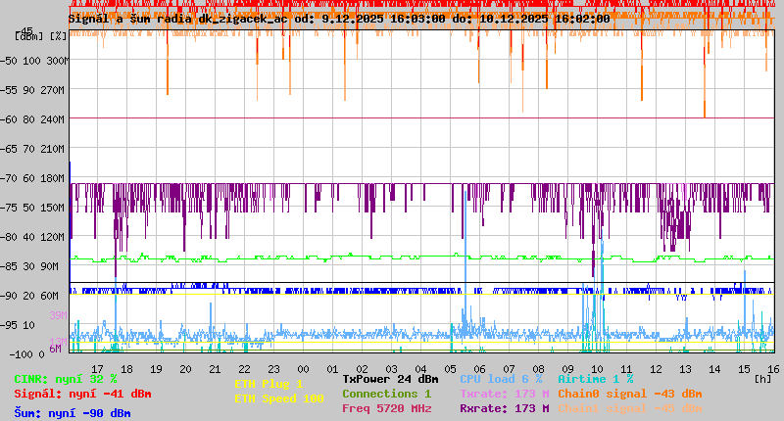Image resolution: width=784 pixels, height=421 pixels.
Task: Click the '-60 80 240M' y-axis label
Action: click(32, 119)
